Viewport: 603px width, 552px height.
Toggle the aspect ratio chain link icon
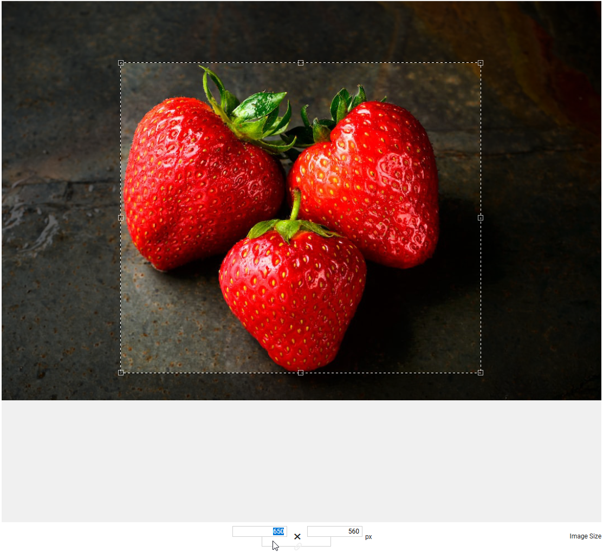click(x=297, y=546)
